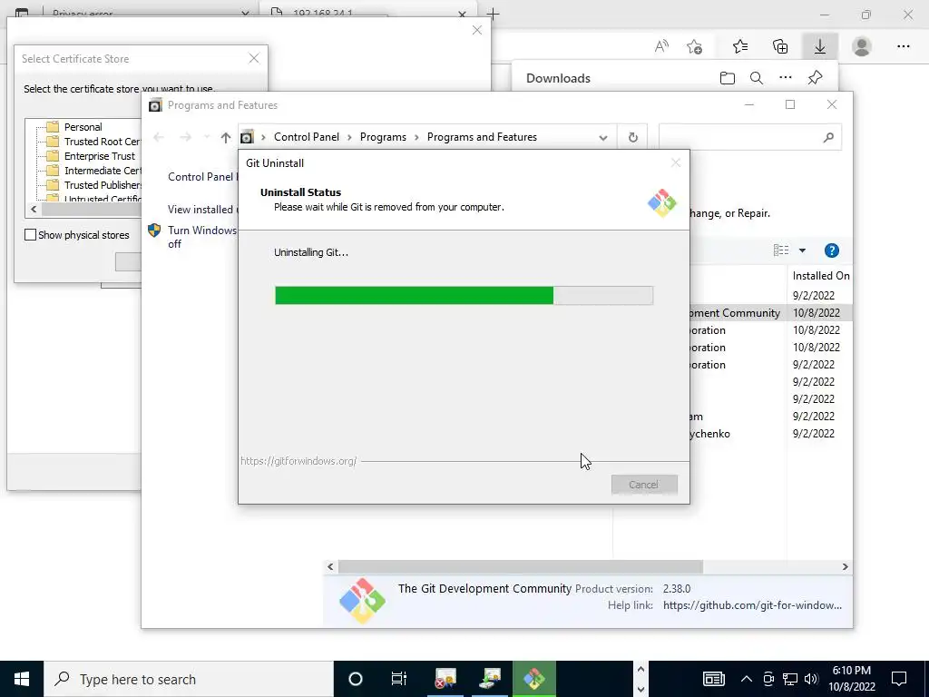
Task: Switch to the Git uninstaller taskbar icon
Action: pos(534,679)
